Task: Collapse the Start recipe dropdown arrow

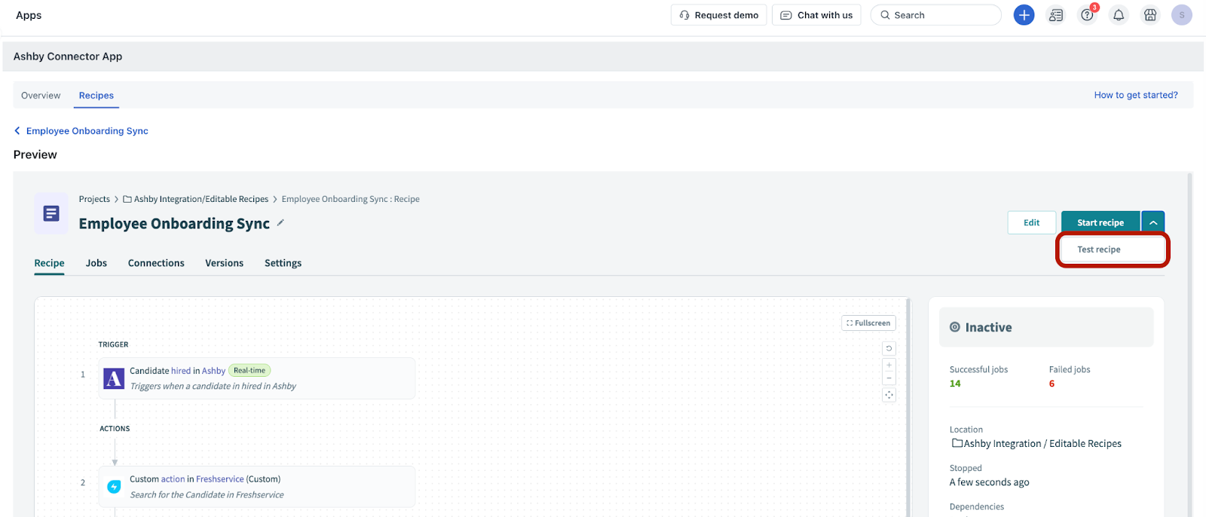Action: pos(1153,222)
